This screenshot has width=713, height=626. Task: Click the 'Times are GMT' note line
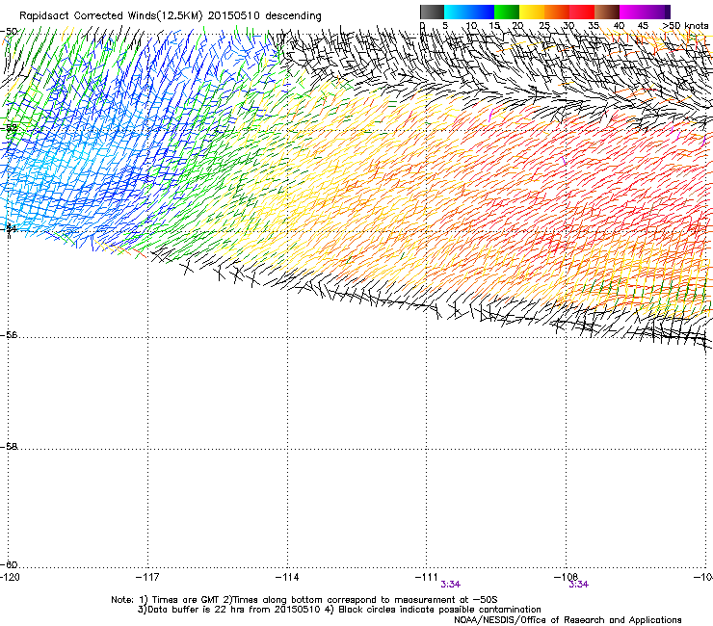coord(304,600)
